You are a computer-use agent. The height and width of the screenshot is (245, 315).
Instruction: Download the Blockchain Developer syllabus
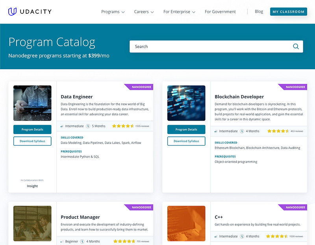click(186, 141)
